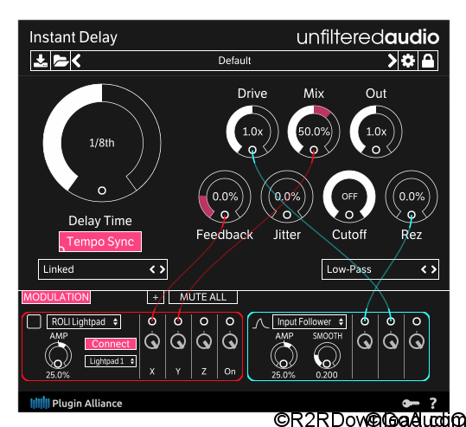The image size is (466, 427).
Task: Click the right arrow on Linked selector
Action: tap(163, 269)
